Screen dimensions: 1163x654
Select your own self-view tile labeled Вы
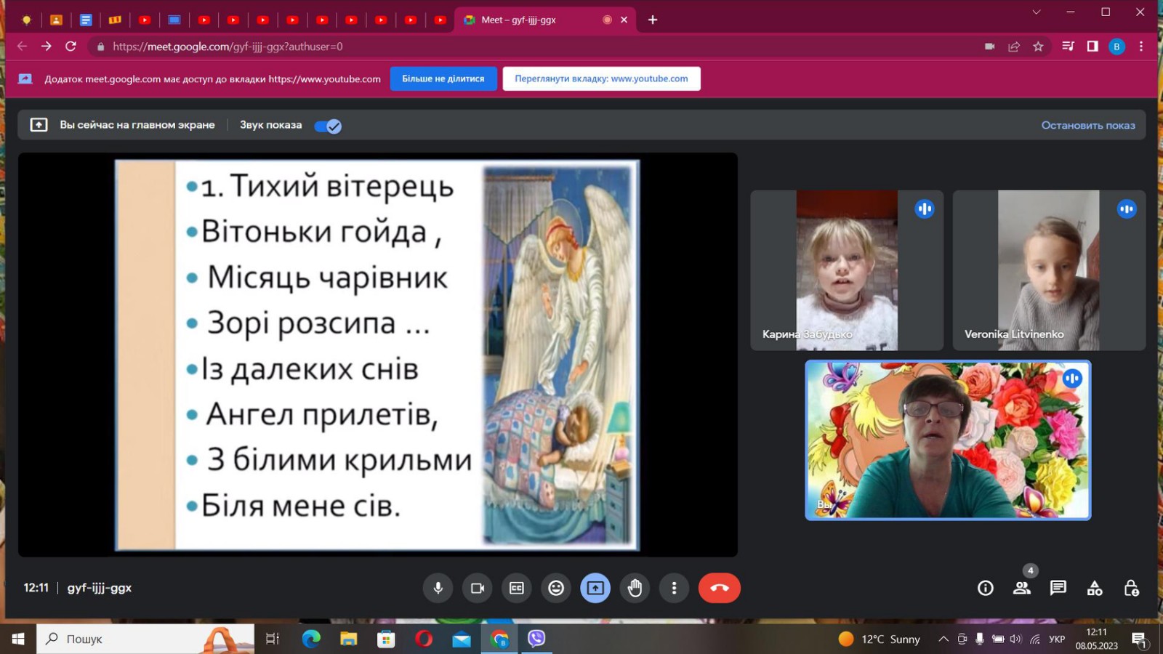coord(948,440)
